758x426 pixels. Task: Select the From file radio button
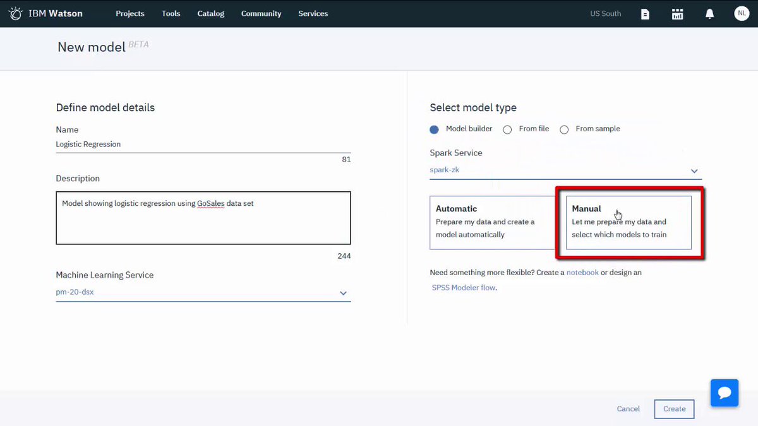[507, 129]
